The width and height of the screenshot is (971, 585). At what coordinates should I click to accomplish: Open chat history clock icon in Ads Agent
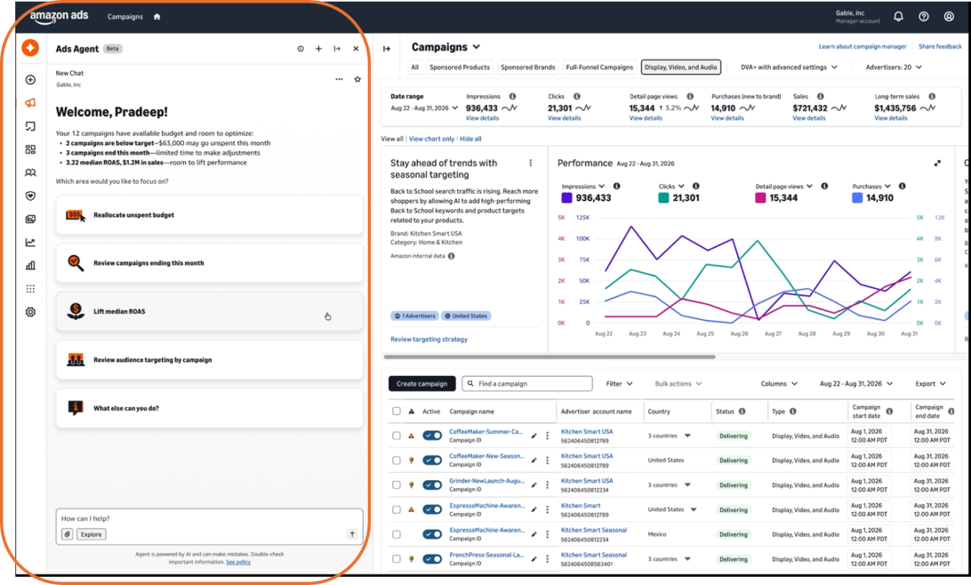coord(301,48)
